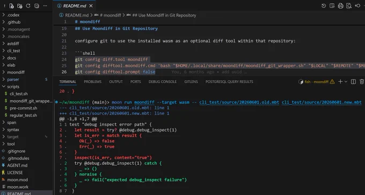Open explorer more actions ellipsis
Viewport: 365px width, 195px height.
coord(45,6)
